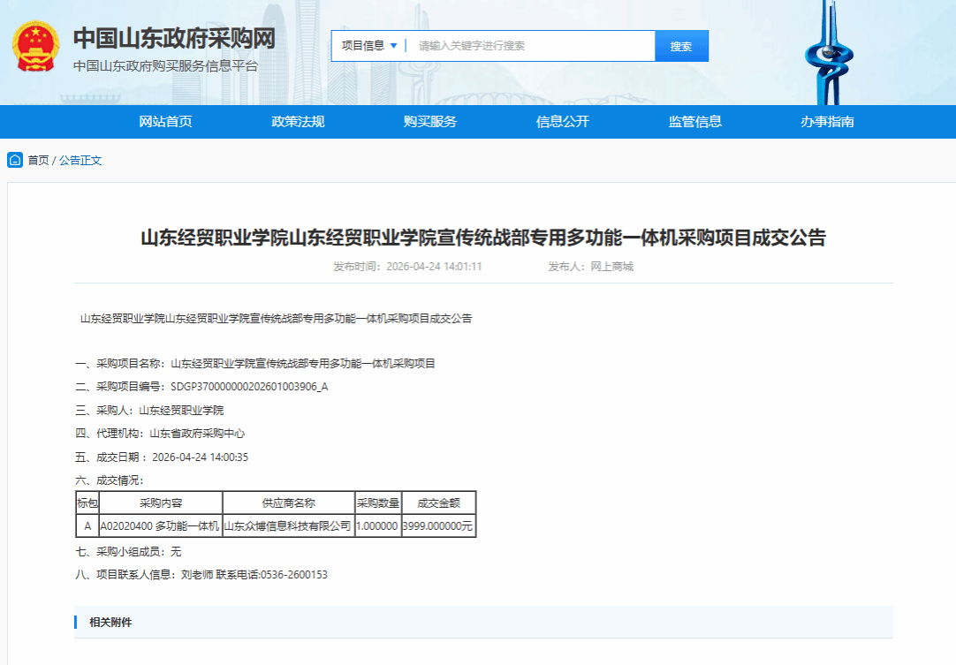The width and height of the screenshot is (956, 665).
Task: Open the 办事指南 navigation item
Action: (x=827, y=121)
